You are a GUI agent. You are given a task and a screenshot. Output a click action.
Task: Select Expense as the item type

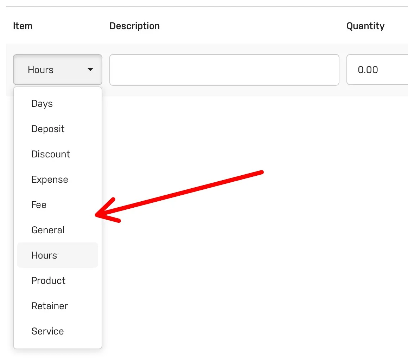[x=50, y=180]
